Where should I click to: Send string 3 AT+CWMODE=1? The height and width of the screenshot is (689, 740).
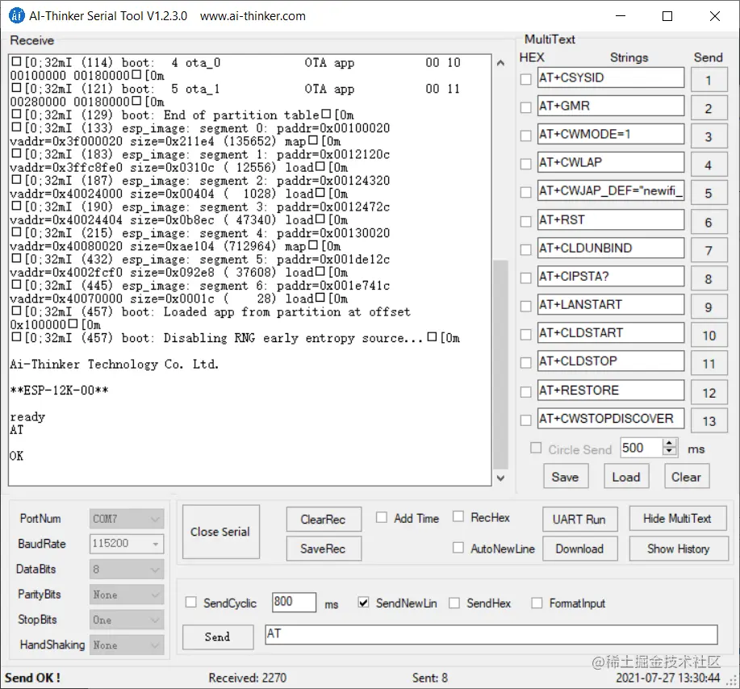(x=709, y=136)
